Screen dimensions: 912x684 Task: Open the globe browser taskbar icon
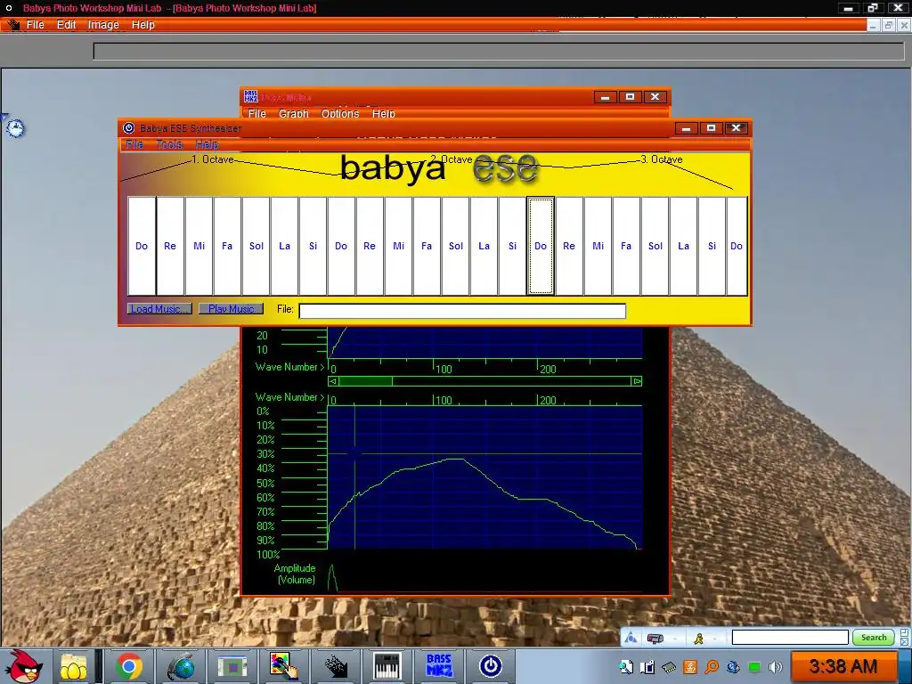tap(181, 666)
